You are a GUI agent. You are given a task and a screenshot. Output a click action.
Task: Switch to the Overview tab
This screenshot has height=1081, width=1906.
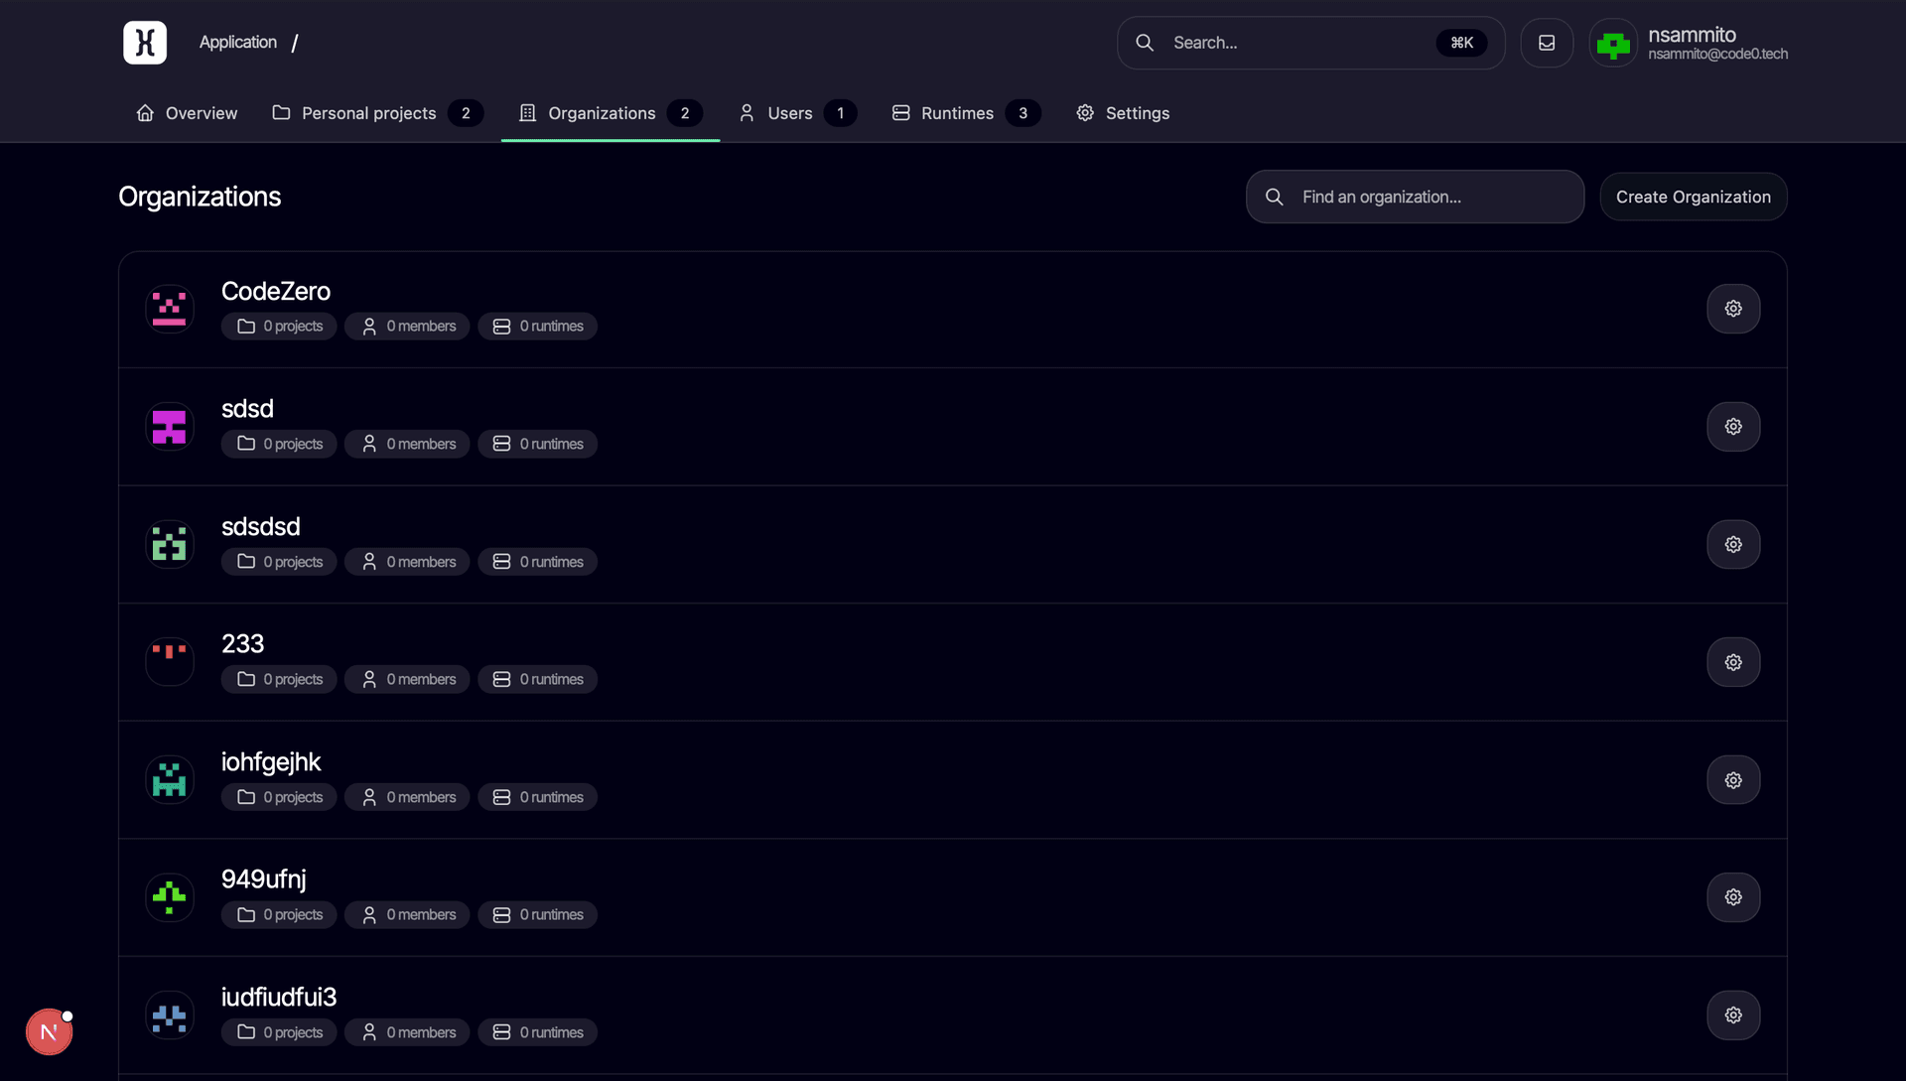(187, 113)
